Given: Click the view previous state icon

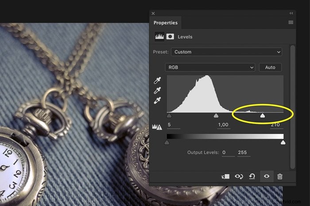Looking at the screenshot, I should click(x=239, y=176).
